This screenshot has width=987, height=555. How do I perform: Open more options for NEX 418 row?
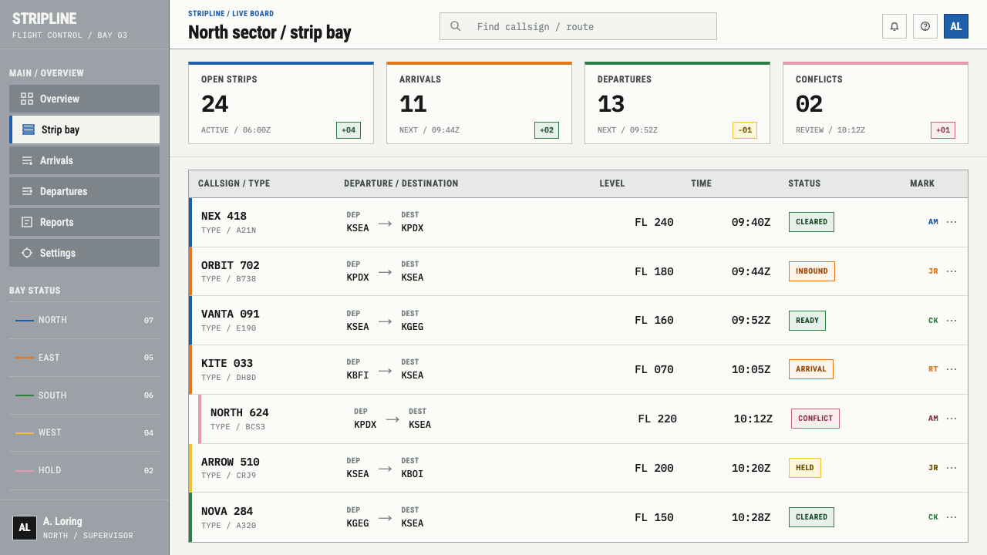tap(952, 222)
